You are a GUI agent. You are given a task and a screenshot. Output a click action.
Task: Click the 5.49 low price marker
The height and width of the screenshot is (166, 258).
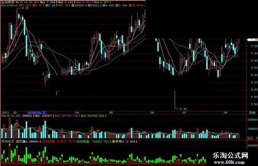183,109
